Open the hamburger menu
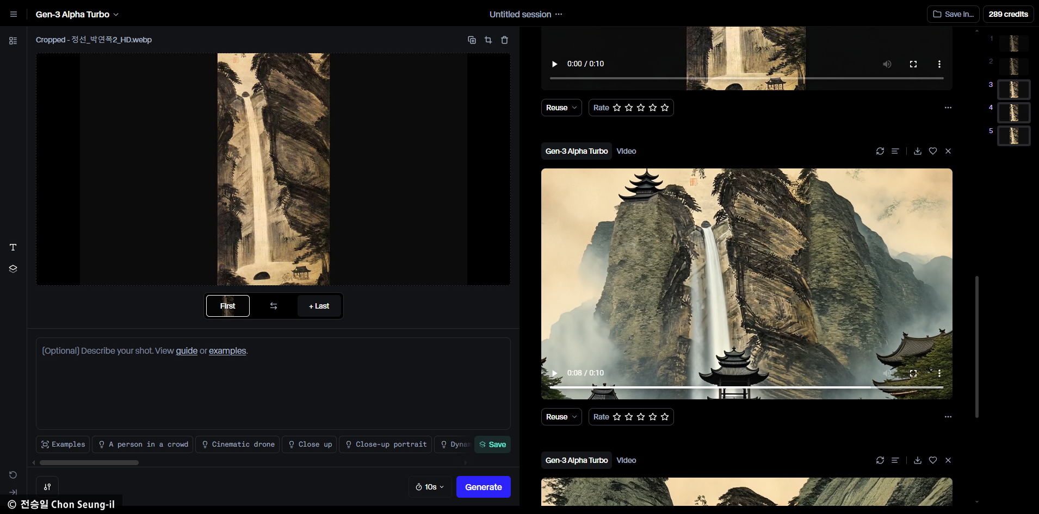The width and height of the screenshot is (1039, 514). [14, 14]
